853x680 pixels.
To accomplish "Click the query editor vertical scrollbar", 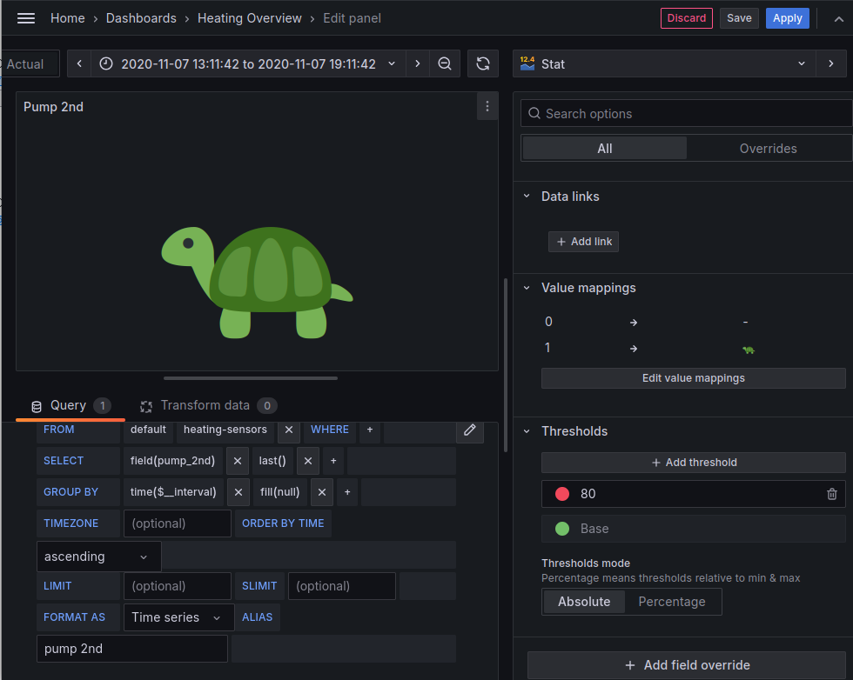I will tap(506, 364).
